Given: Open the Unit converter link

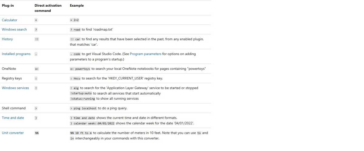Looking at the screenshot, I should click(x=13, y=133).
